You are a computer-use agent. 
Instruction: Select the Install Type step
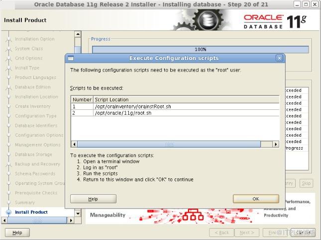pos(27,68)
